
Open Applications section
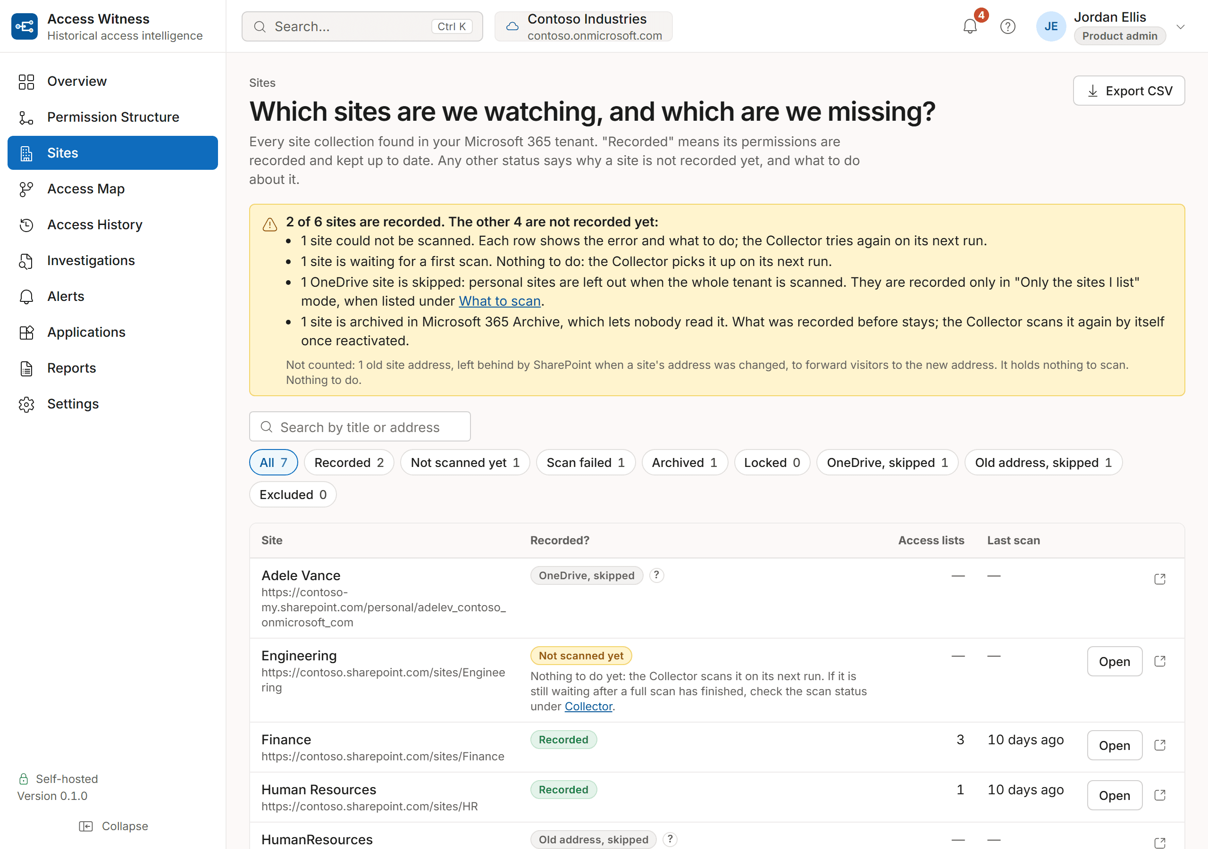tap(113, 332)
